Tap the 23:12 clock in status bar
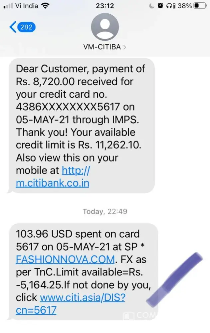 [x=105, y=6]
